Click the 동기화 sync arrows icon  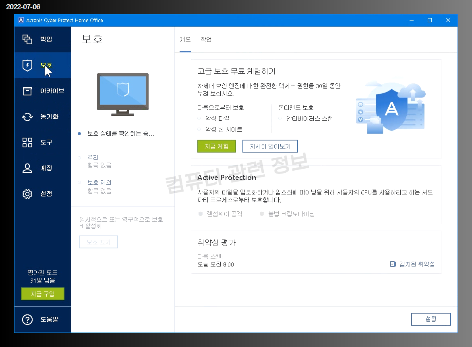tap(27, 116)
